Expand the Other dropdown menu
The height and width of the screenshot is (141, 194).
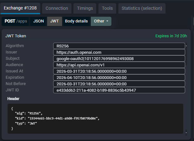(x=101, y=21)
